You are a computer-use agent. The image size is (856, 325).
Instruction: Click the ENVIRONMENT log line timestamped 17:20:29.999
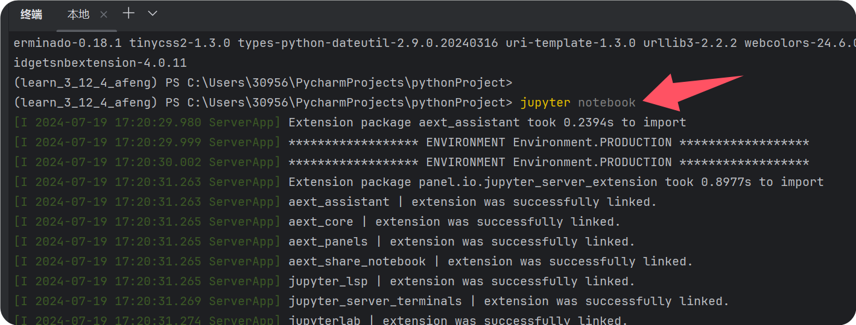click(411, 142)
